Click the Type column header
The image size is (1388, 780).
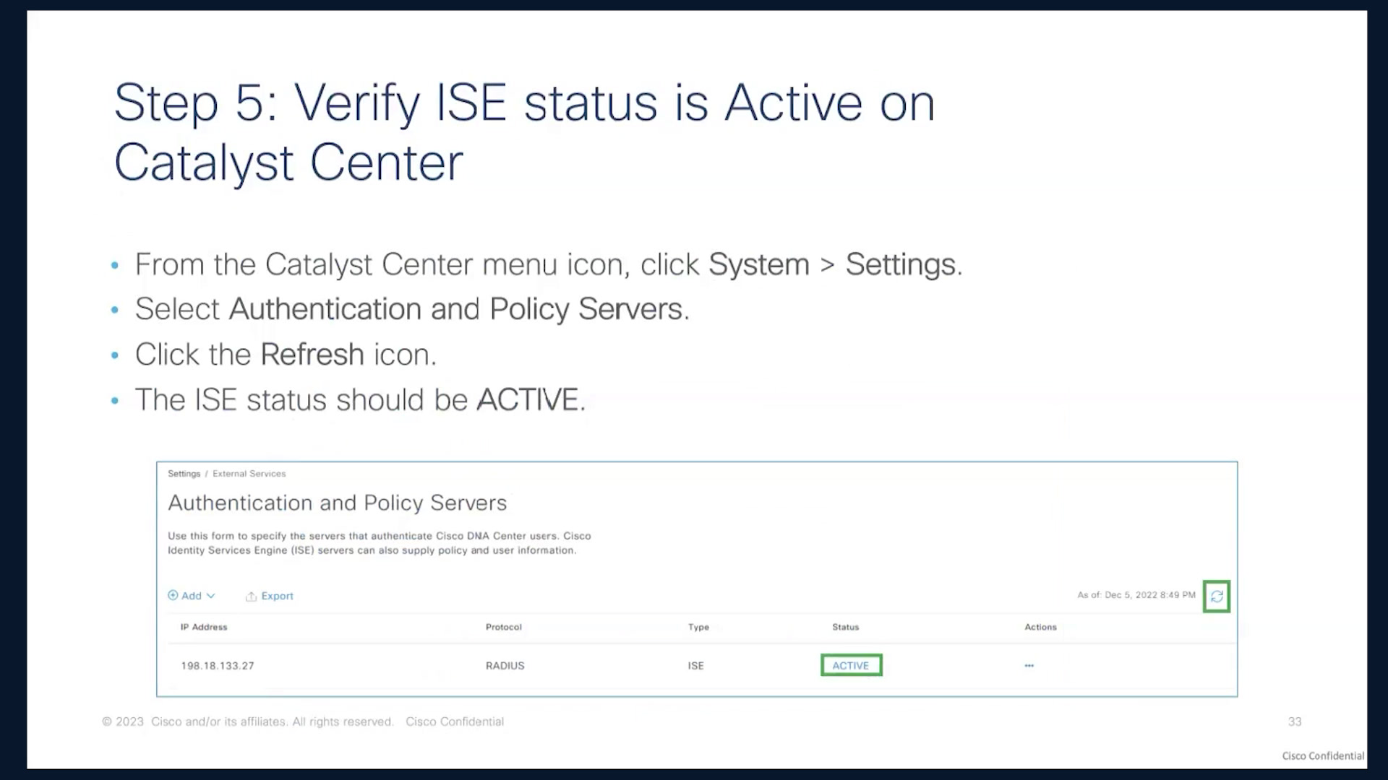[x=698, y=627]
